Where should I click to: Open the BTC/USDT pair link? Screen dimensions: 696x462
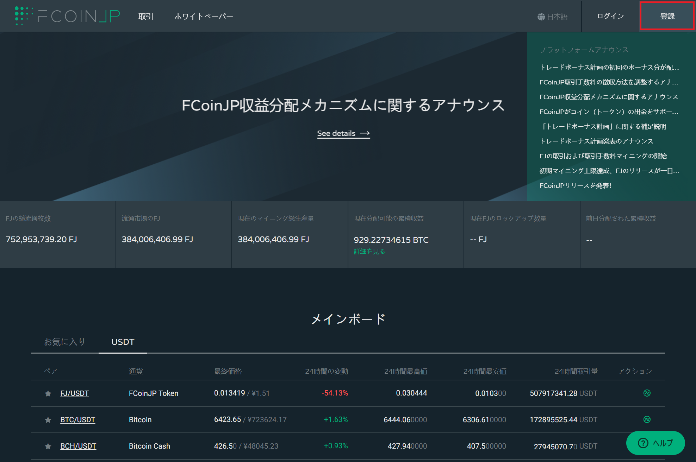[77, 420]
